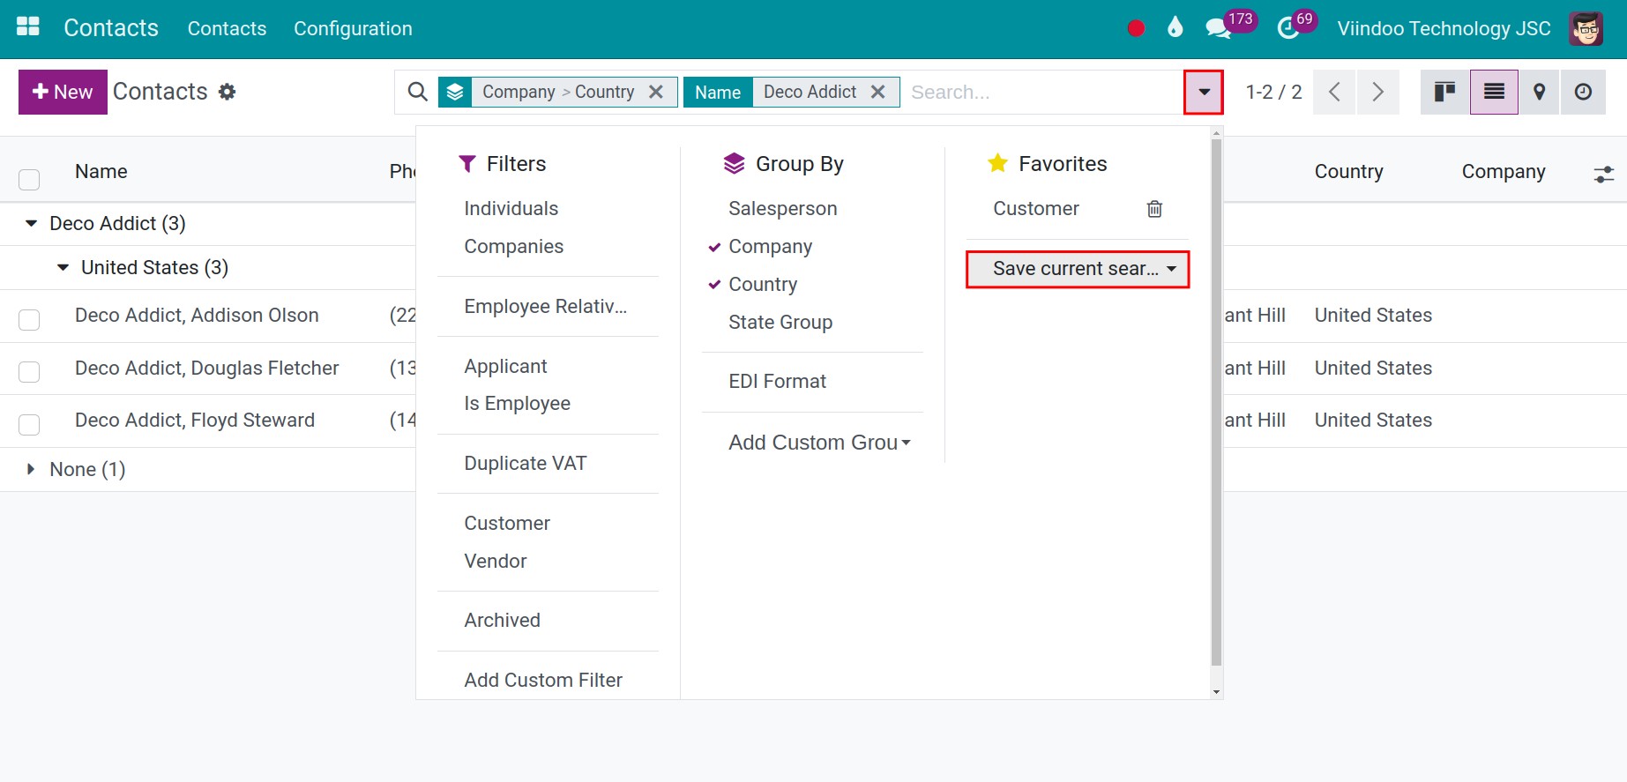Open the Contacts top menu item
Viewport: 1627px width, 782px height.
(227, 28)
